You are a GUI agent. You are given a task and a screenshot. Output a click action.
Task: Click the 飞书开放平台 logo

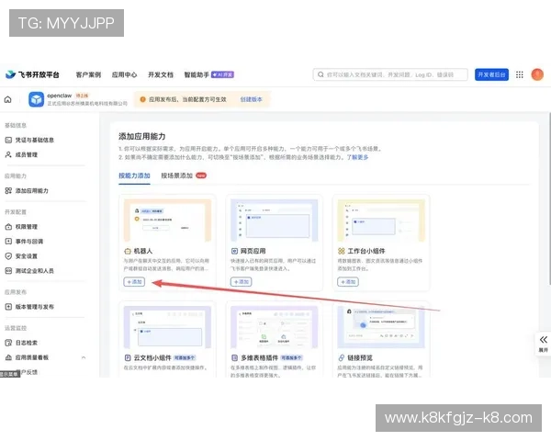[x=32, y=74]
